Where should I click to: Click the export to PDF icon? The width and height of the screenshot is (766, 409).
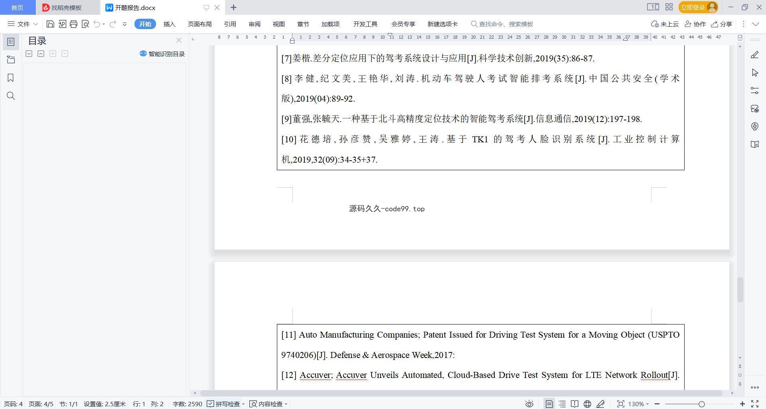tap(62, 24)
